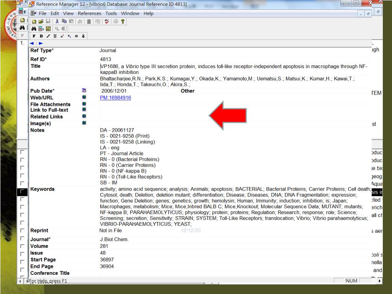Click the NUM indicator in the status bar
This screenshot has width=392, height=294.
[x=351, y=281]
